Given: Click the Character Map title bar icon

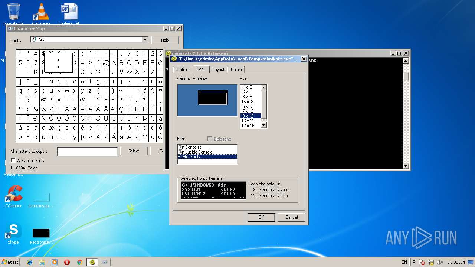Looking at the screenshot, I should coord(10,28).
